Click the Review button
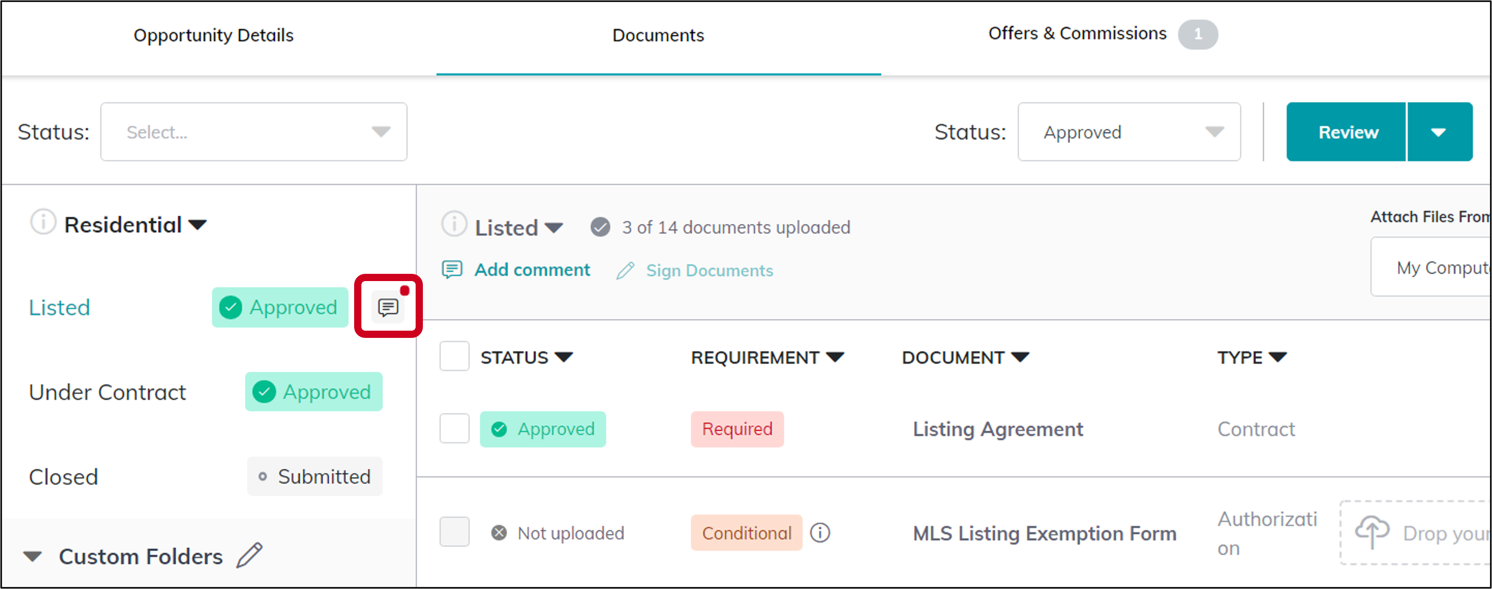Screen dimensions: 1492x589 pyautogui.click(x=1347, y=132)
